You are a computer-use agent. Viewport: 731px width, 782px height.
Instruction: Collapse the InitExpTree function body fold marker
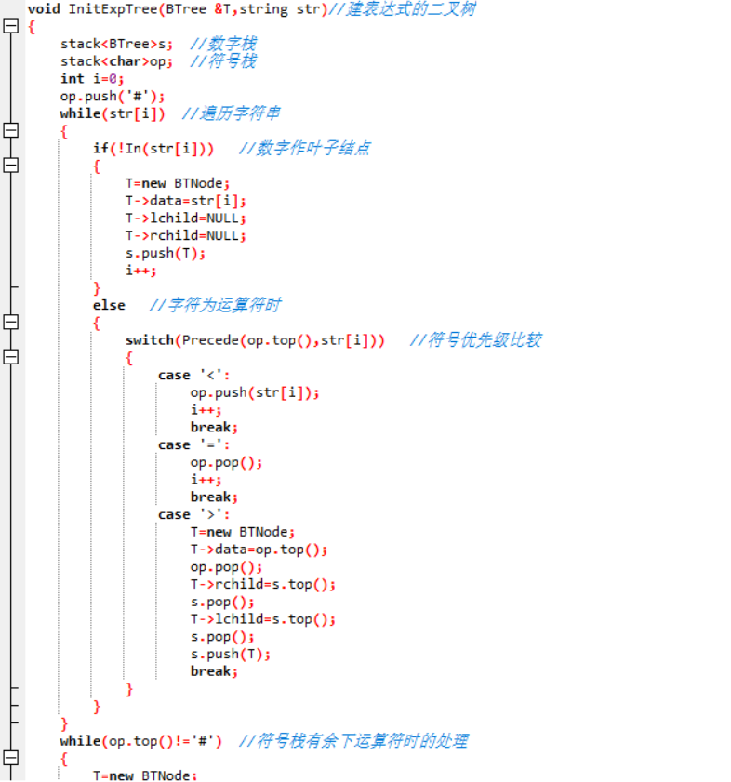[x=10, y=26]
